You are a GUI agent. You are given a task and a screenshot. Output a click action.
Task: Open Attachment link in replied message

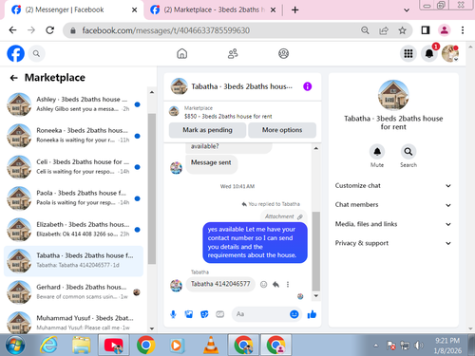pos(284,216)
